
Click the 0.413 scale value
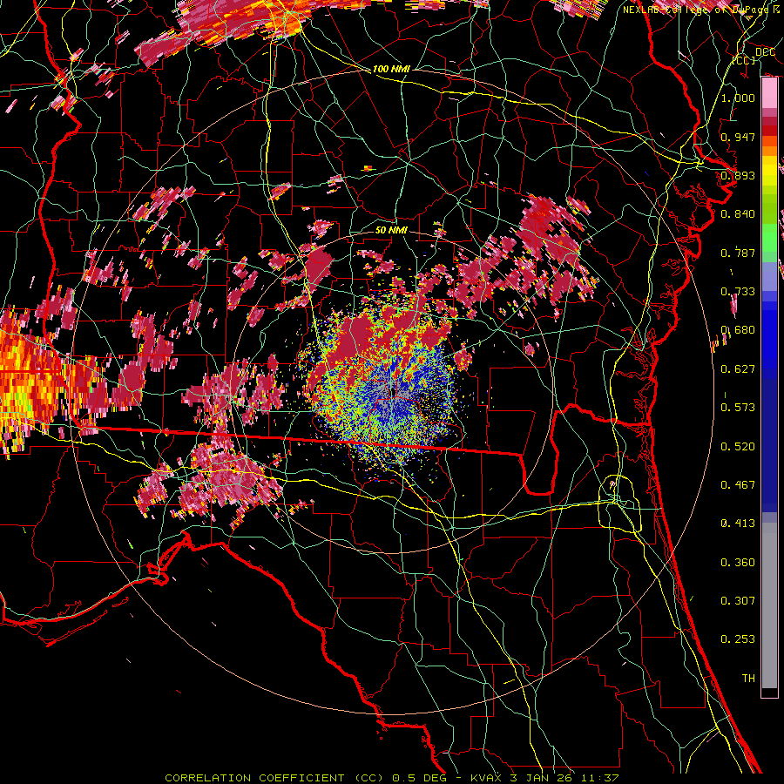(x=738, y=524)
